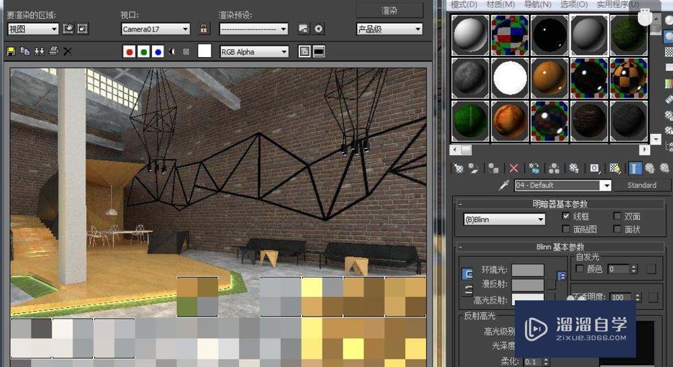Toggle Show Shaded Material in Viewport icon
673x367 pixels.
[614, 168]
